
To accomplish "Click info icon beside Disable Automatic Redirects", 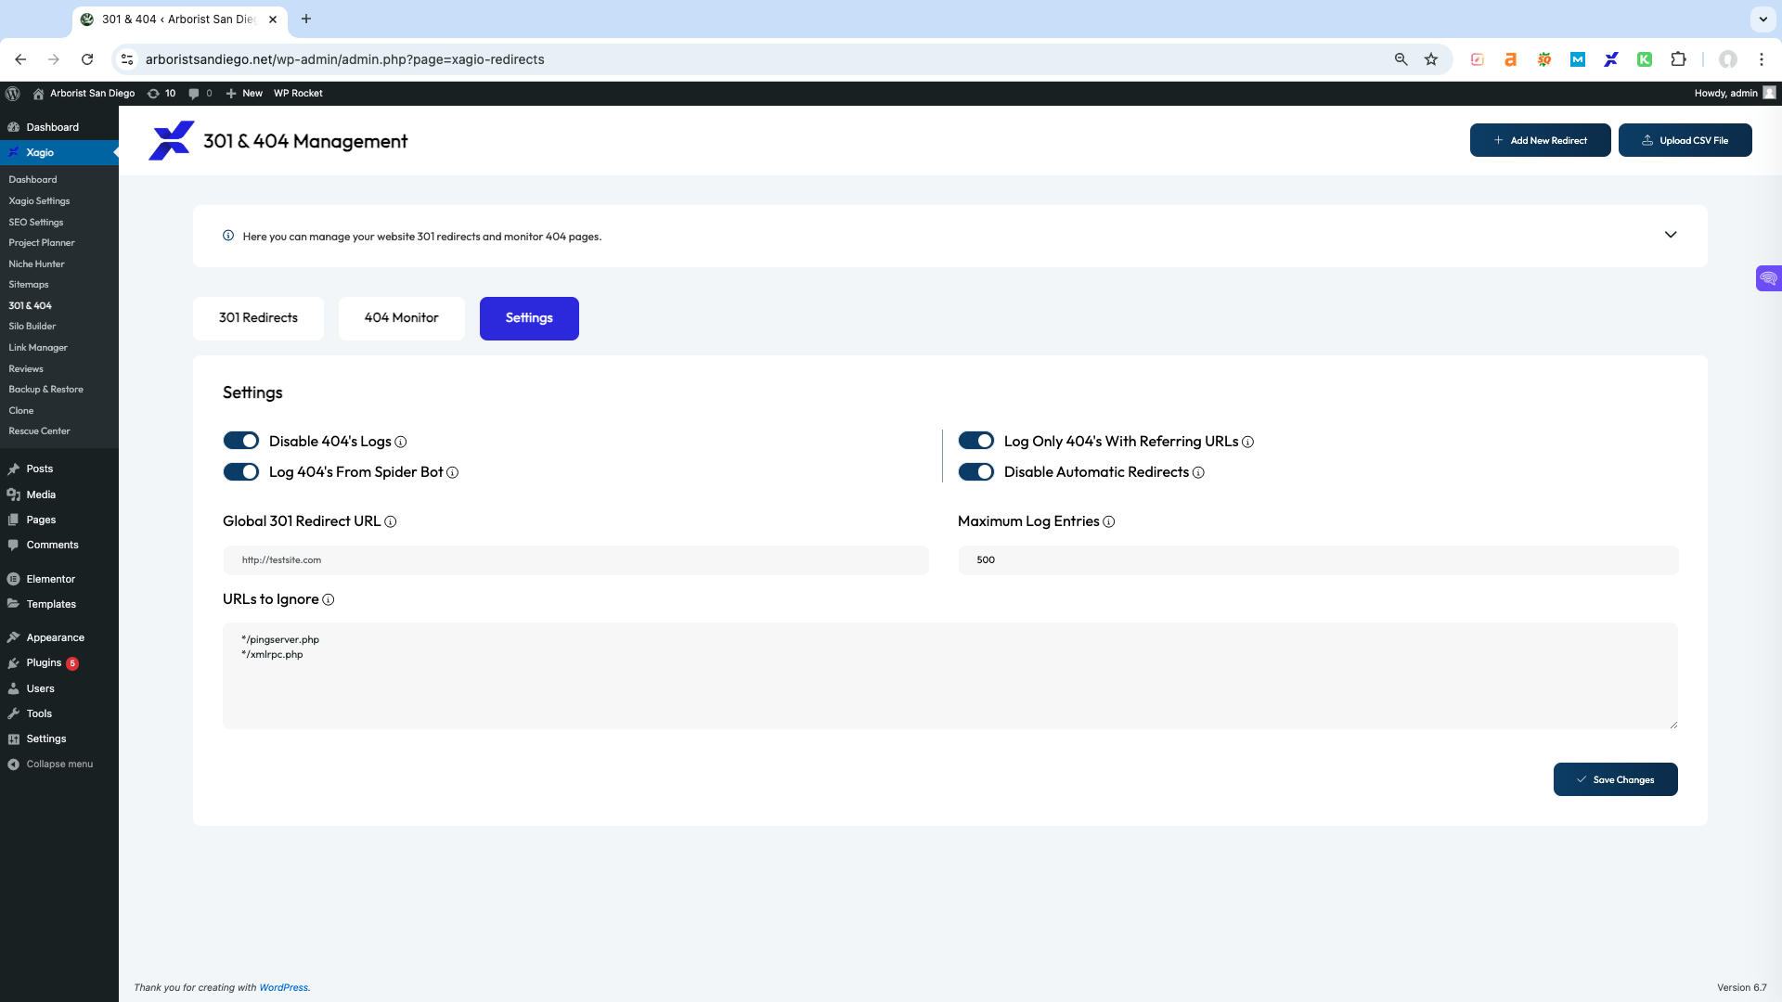I will coord(1198,473).
